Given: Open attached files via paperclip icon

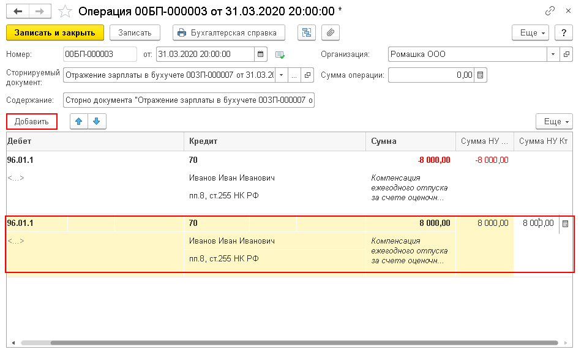Looking at the screenshot, I should pos(331,33).
